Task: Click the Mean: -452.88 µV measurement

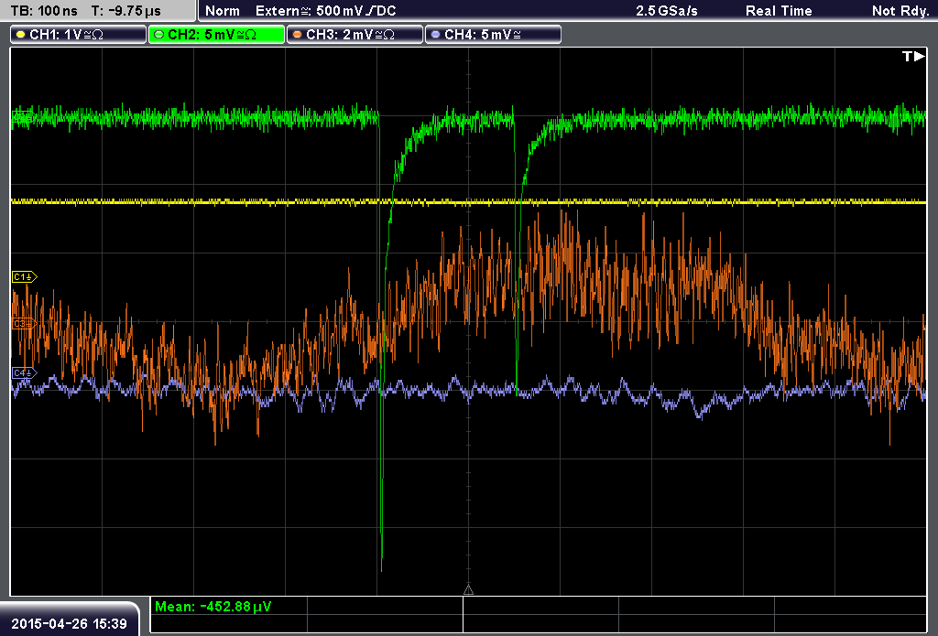Action: click(213, 607)
